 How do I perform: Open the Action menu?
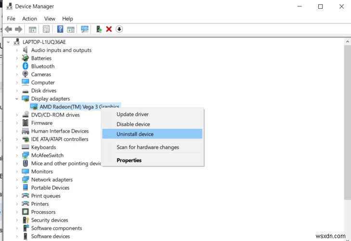pos(29,19)
